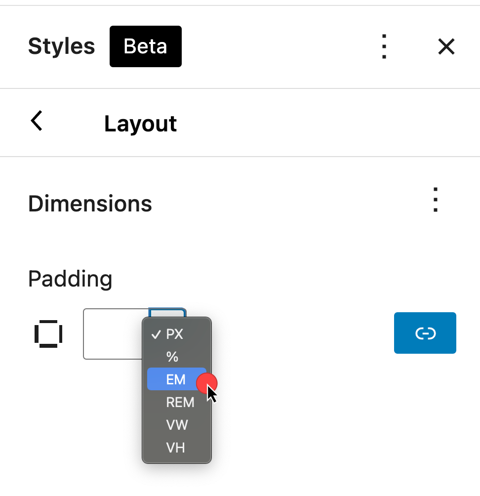Image resolution: width=480 pixels, height=496 pixels.
Task: Select the VH unit option
Action: (x=175, y=448)
